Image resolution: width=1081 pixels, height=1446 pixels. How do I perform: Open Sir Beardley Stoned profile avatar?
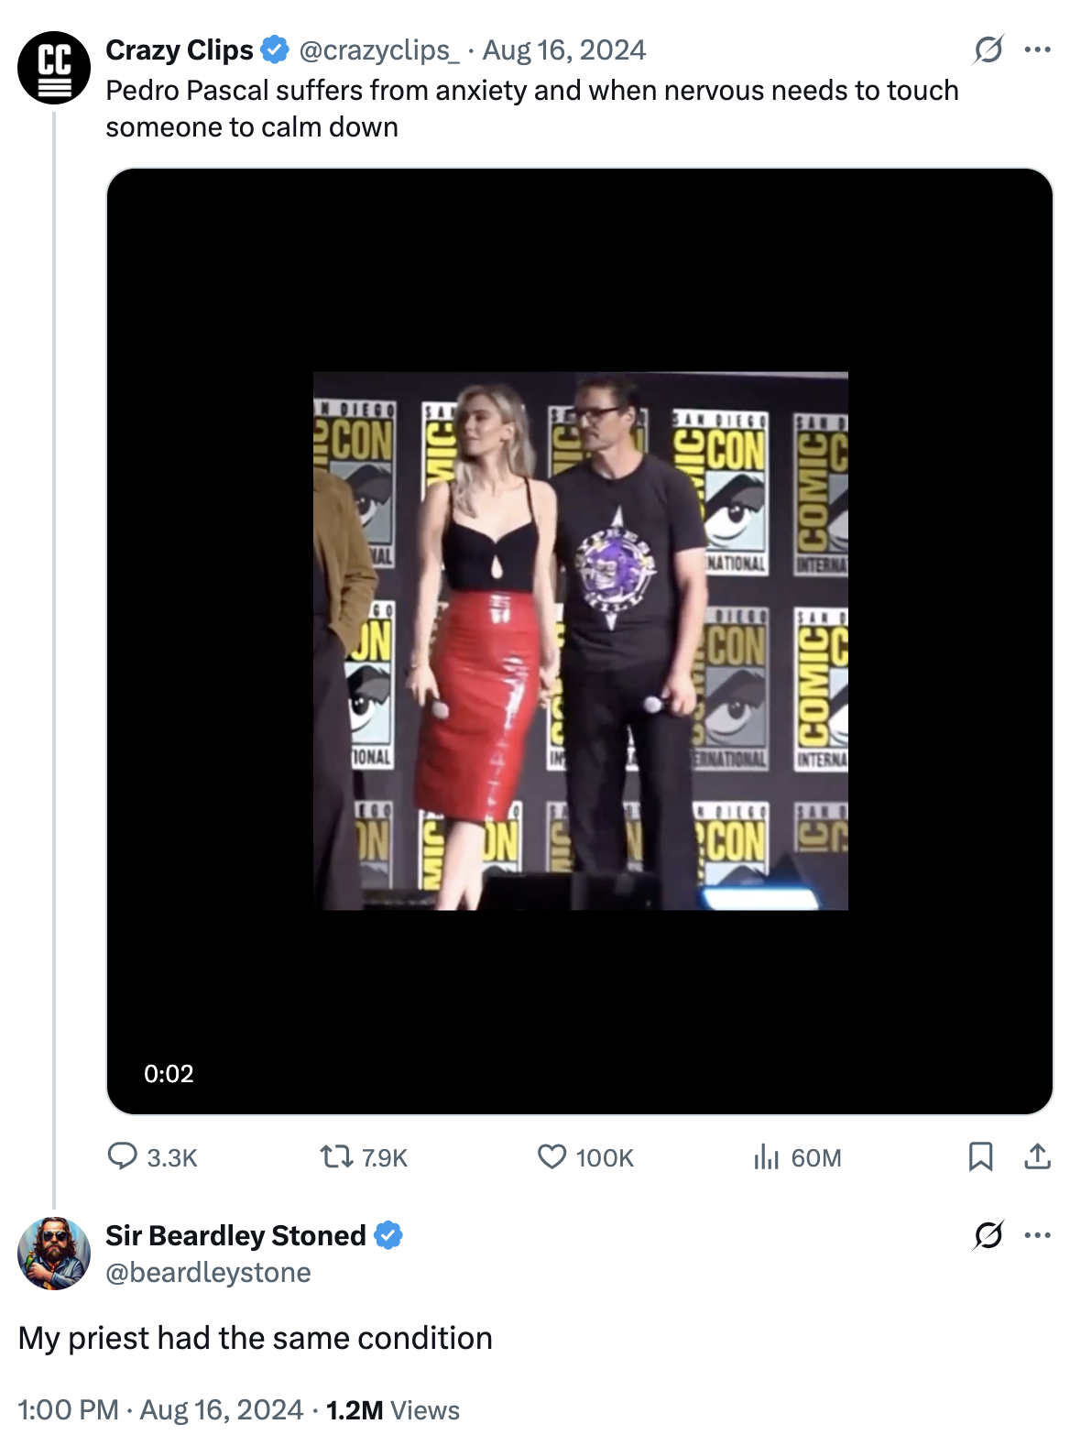tap(54, 1253)
